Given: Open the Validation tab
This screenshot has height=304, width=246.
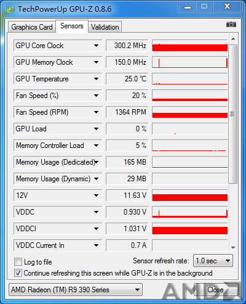Looking at the screenshot, I should click(x=105, y=27).
